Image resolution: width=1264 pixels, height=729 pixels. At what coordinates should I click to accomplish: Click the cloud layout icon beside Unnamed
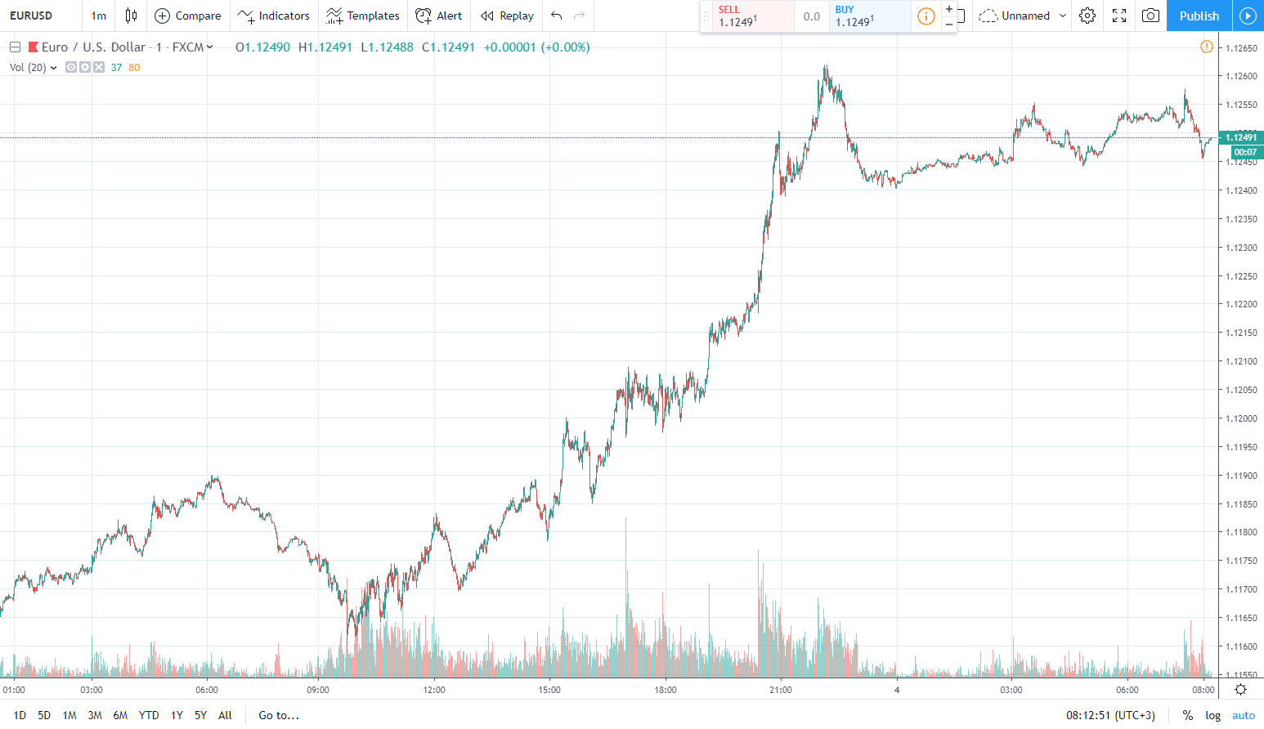(x=988, y=16)
